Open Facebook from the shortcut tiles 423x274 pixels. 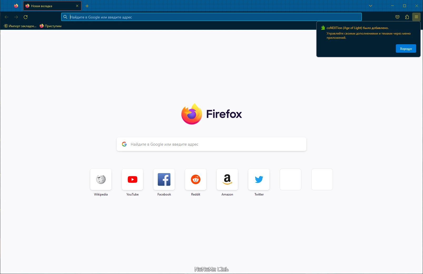coord(164,179)
